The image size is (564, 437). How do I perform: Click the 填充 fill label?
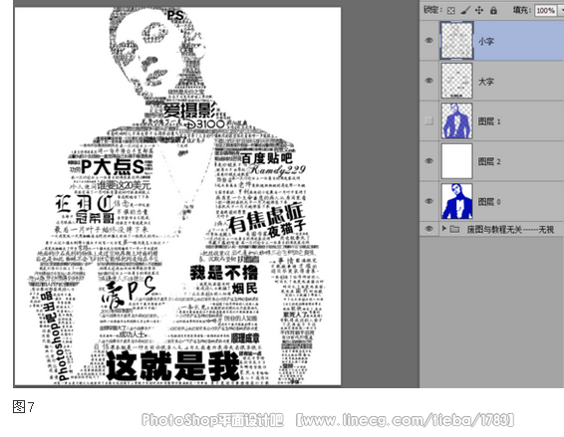point(522,10)
